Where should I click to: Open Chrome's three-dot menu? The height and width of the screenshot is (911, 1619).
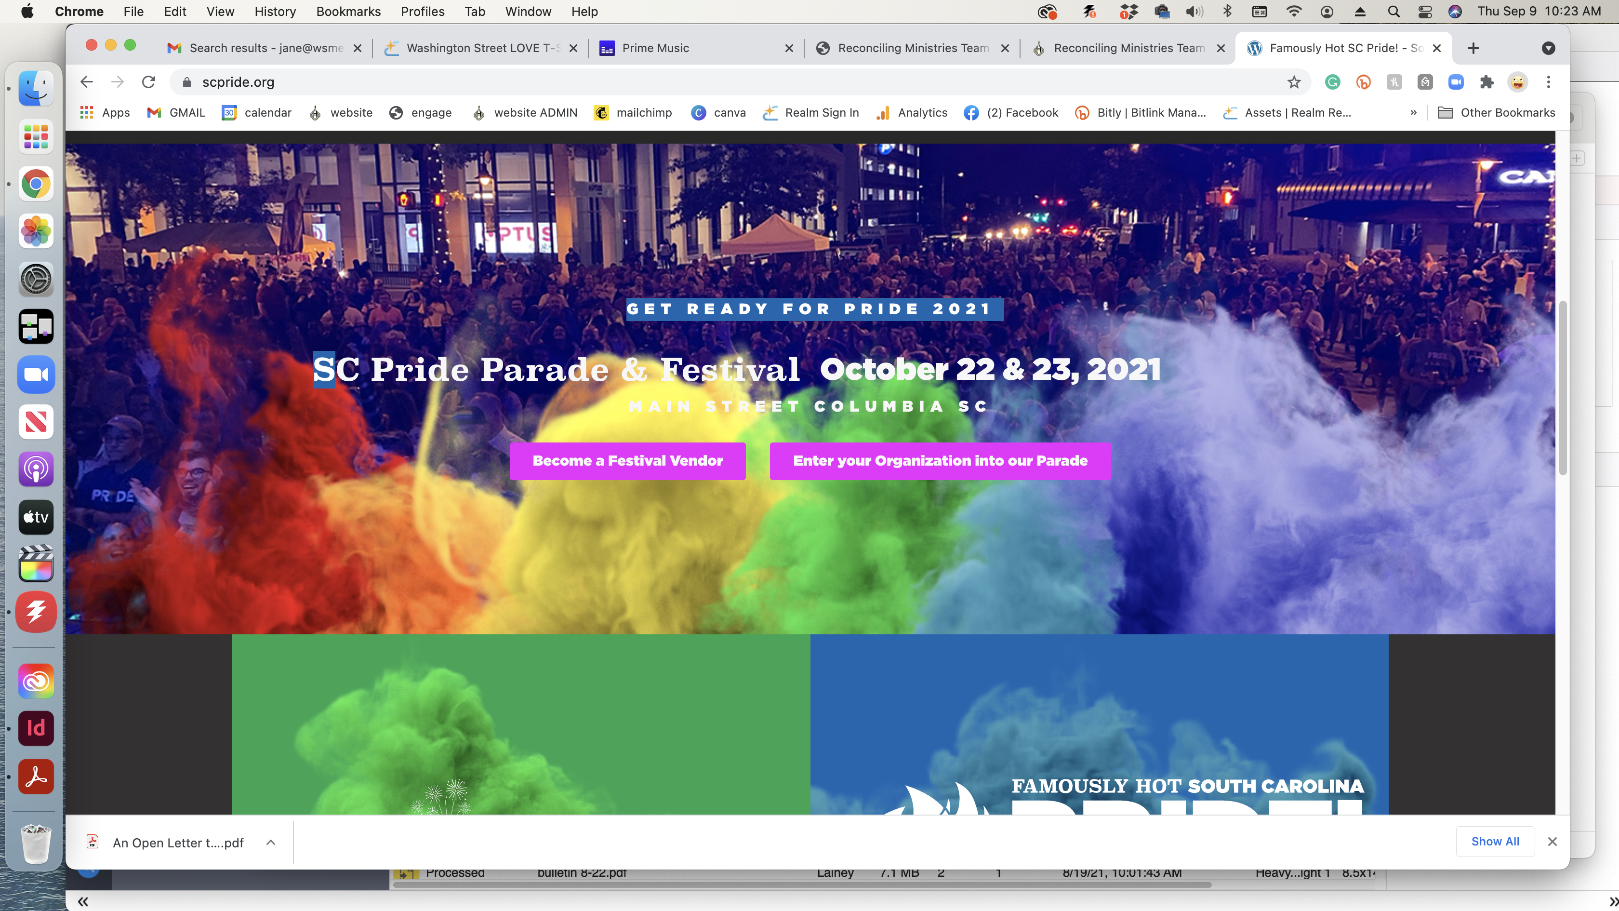(1549, 82)
